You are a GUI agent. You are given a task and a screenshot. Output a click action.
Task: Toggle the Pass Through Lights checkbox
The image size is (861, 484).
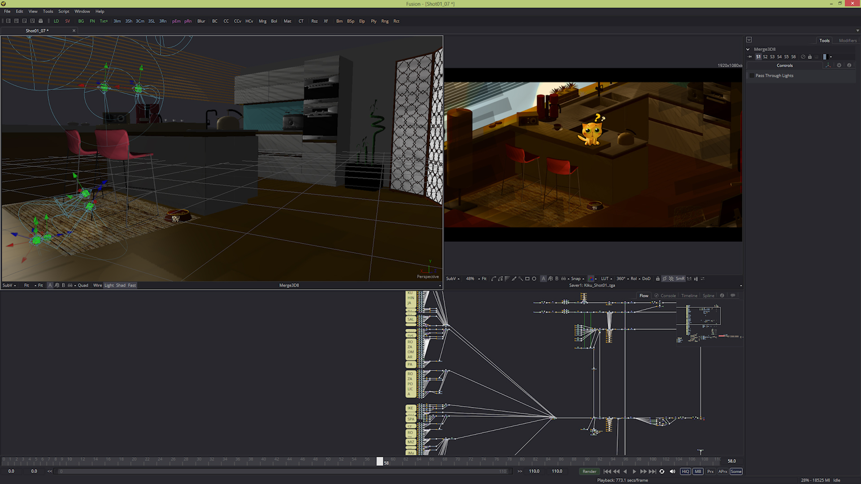click(752, 76)
